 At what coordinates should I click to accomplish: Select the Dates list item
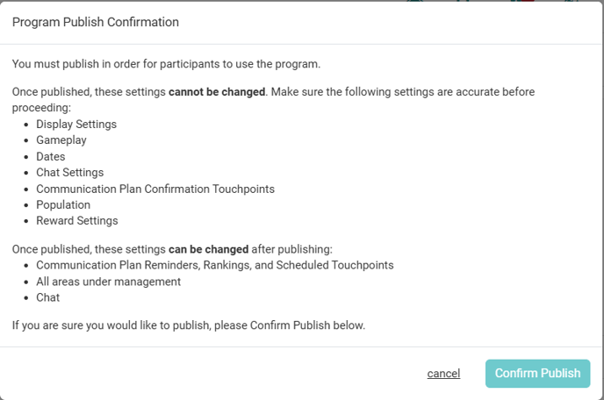[x=51, y=156]
